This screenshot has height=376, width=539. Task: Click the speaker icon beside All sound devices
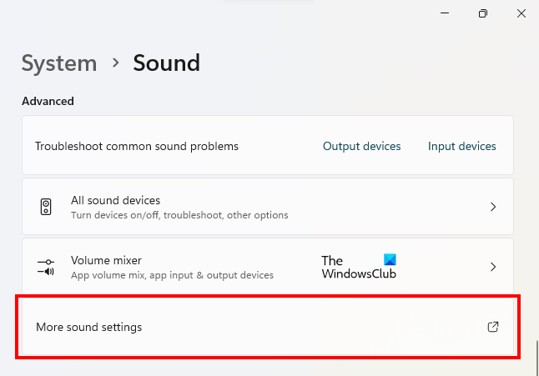46,207
